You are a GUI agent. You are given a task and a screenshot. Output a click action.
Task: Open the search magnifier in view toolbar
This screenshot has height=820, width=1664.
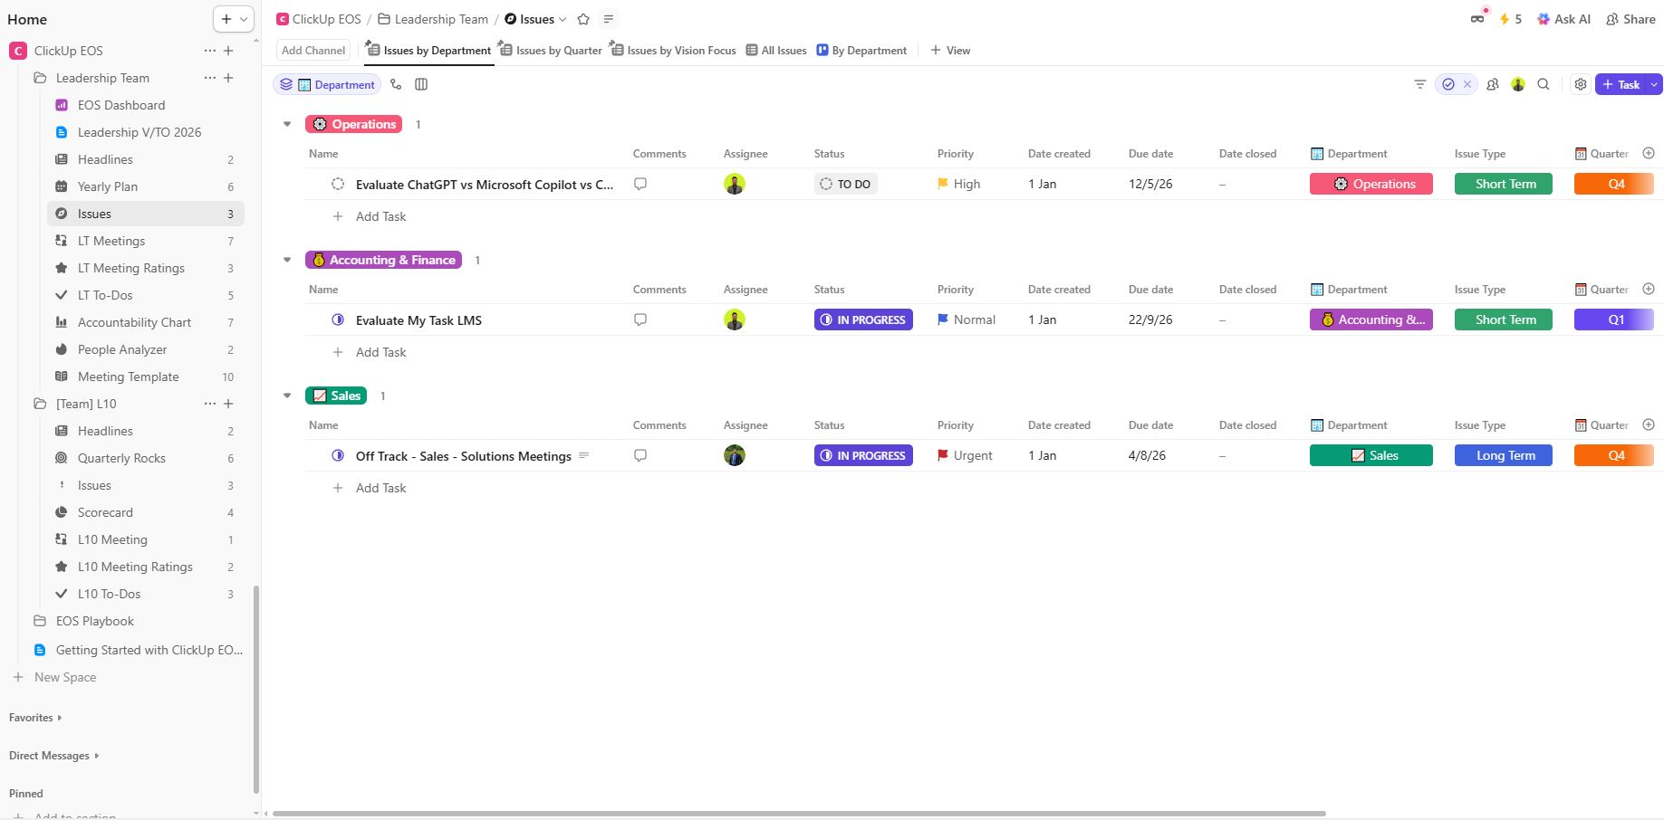point(1544,84)
